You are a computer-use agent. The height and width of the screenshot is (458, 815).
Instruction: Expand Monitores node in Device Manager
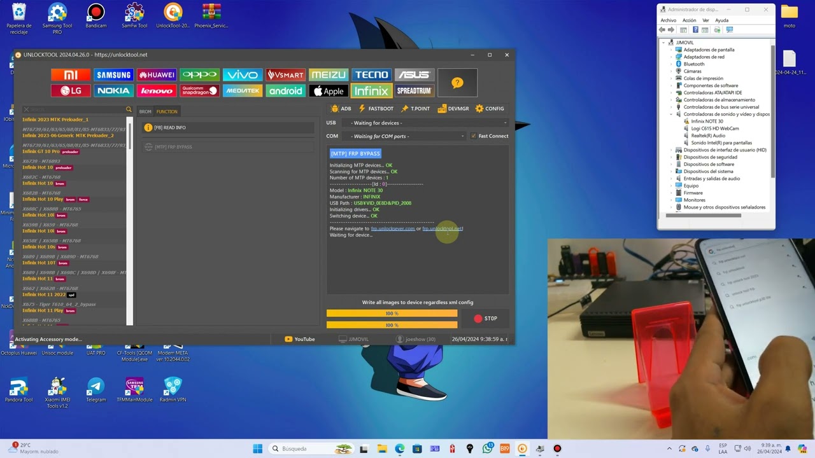(x=671, y=200)
